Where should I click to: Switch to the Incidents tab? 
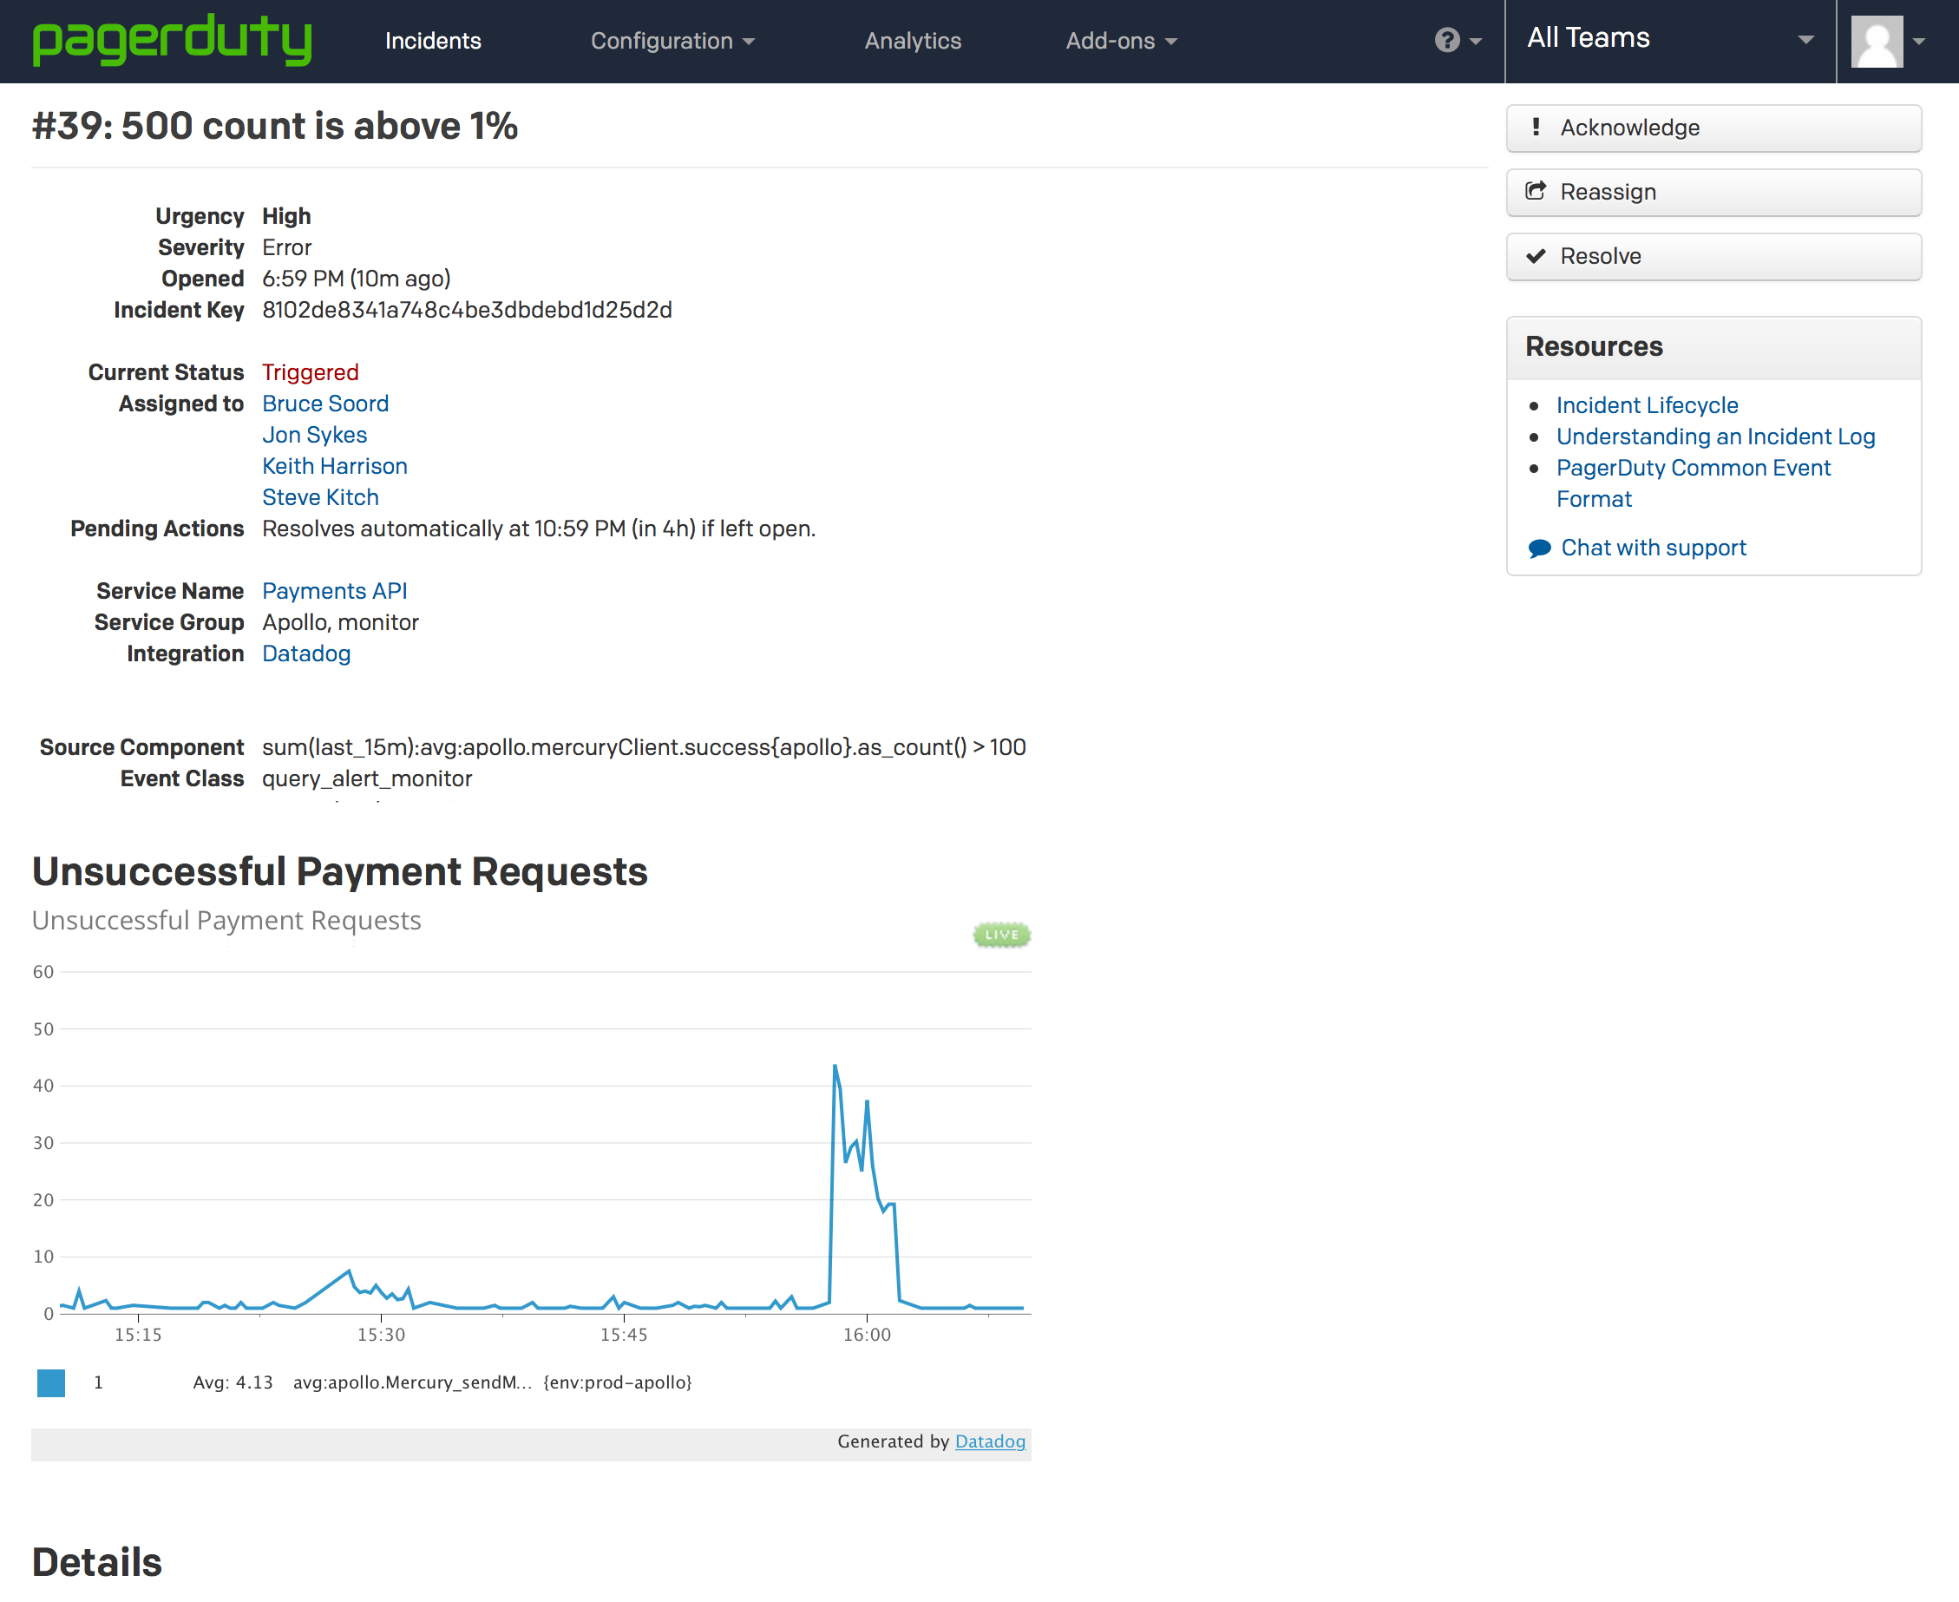[433, 41]
